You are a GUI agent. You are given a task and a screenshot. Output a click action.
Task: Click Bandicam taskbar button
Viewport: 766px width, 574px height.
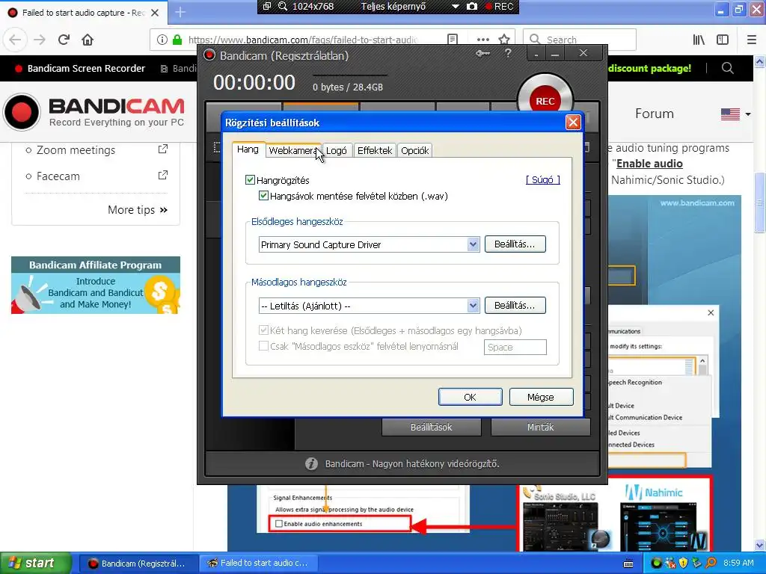138,564
